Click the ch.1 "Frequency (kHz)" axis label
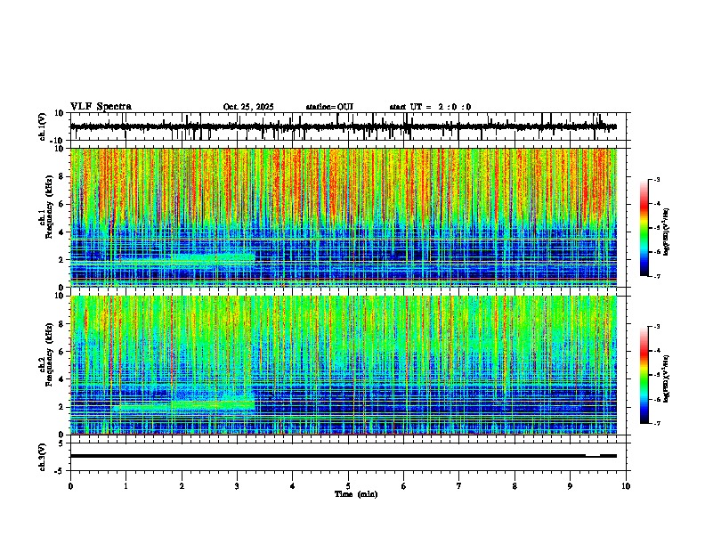The width and height of the screenshot is (705, 545). pyautogui.click(x=49, y=205)
